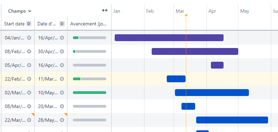Click the Jan month header
Viewport: 278px width, 132px height.
point(117,11)
